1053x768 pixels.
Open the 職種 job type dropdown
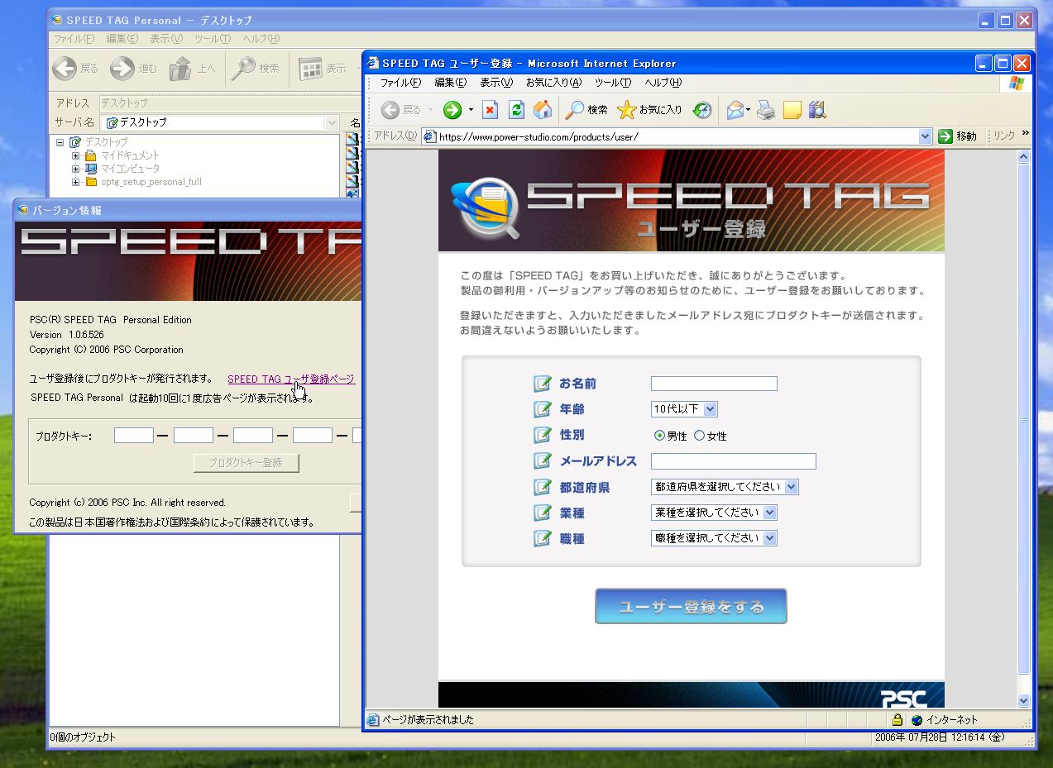coord(770,538)
